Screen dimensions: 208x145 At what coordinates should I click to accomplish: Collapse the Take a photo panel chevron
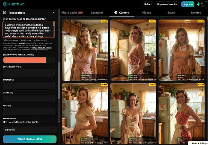[54, 13]
